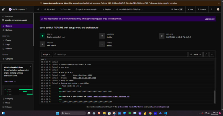Go to My project breadcrumb
The width and height of the screenshot is (223, 116).
(x=50, y=9)
